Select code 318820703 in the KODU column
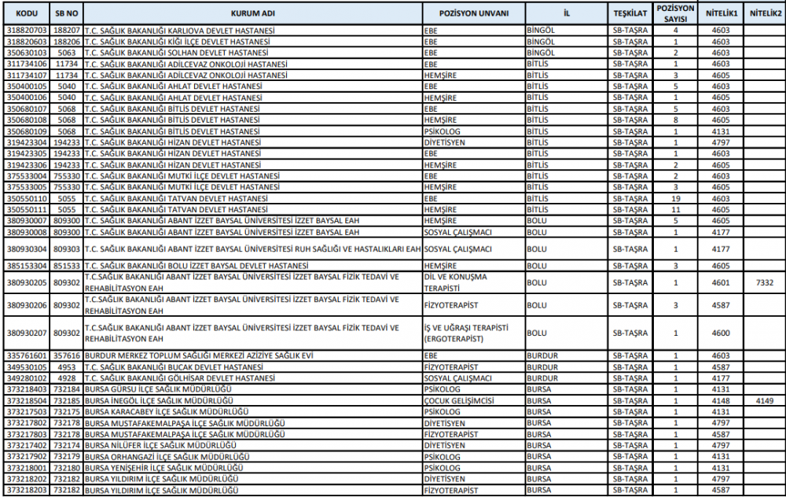 click(27, 31)
